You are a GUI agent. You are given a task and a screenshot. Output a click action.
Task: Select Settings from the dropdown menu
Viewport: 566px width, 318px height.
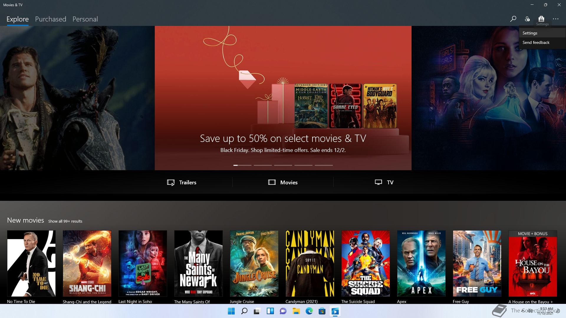542,33
